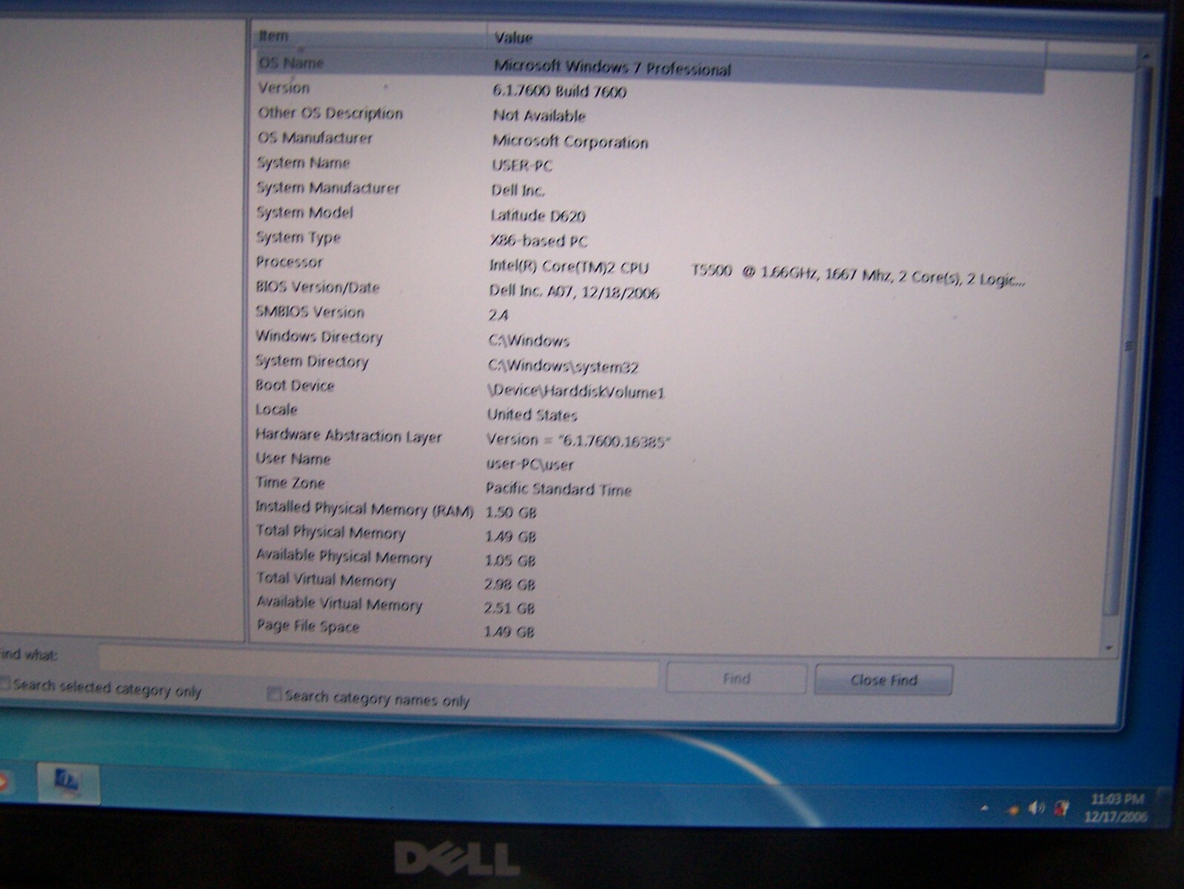The image size is (1184, 889).
Task: Select the 'Boot Device' row
Action: (x=295, y=386)
